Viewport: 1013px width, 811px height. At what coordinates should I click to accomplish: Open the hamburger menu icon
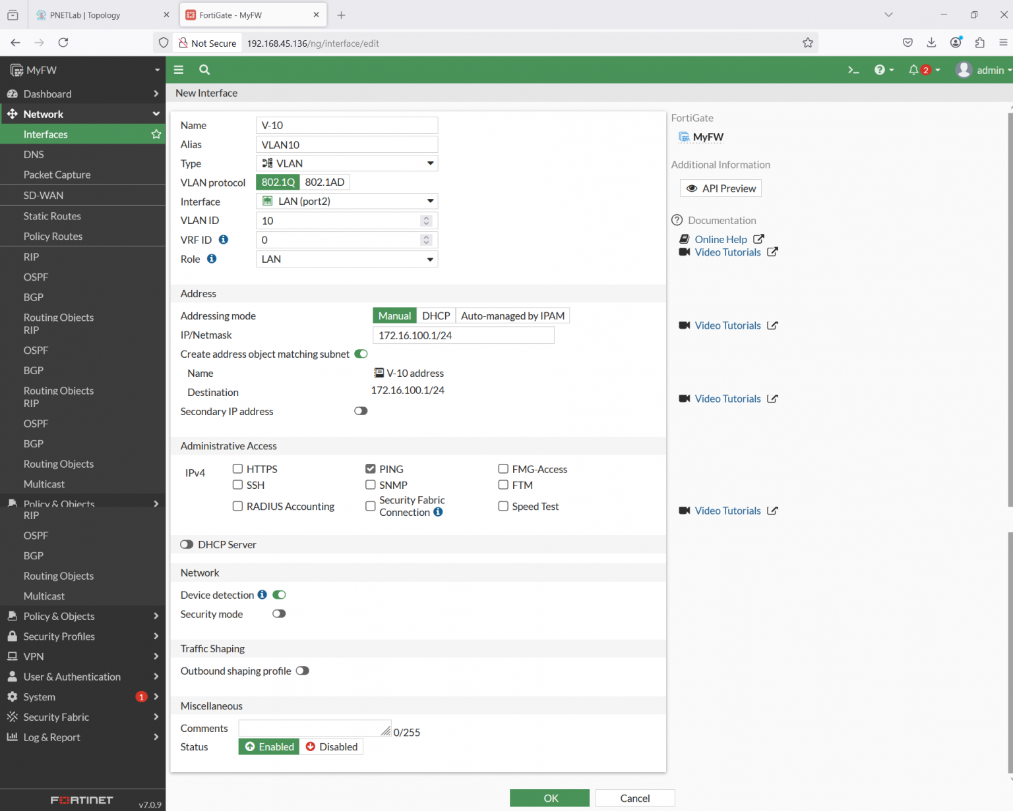click(178, 69)
